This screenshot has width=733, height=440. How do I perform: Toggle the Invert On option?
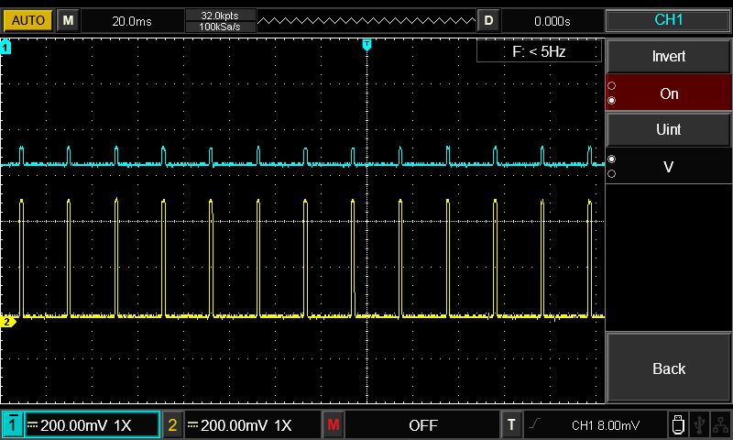[669, 93]
